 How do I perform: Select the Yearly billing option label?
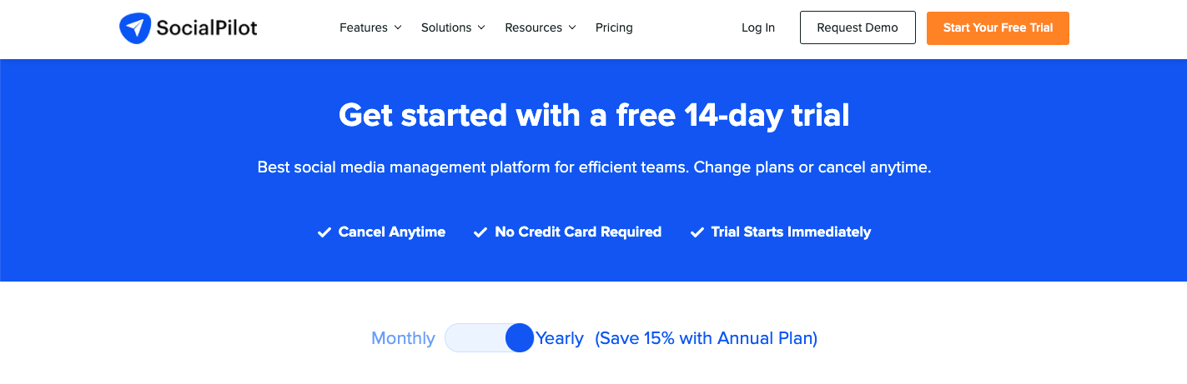point(560,338)
